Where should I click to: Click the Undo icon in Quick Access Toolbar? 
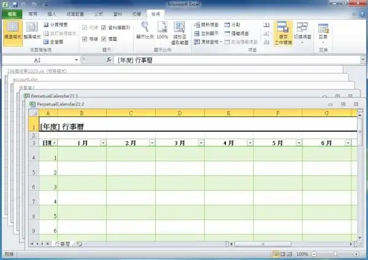click(x=24, y=4)
